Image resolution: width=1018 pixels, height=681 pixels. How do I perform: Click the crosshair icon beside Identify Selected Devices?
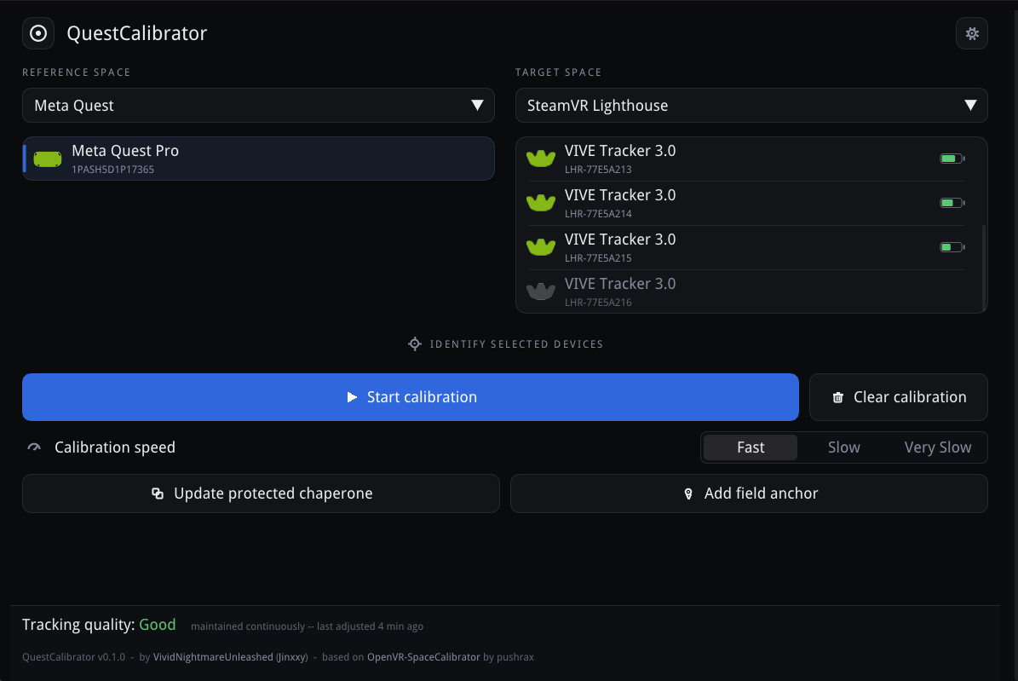pos(415,343)
